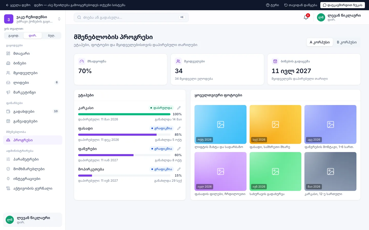Select the დირ. role view
369x230 pixels.
coord(33,36)
